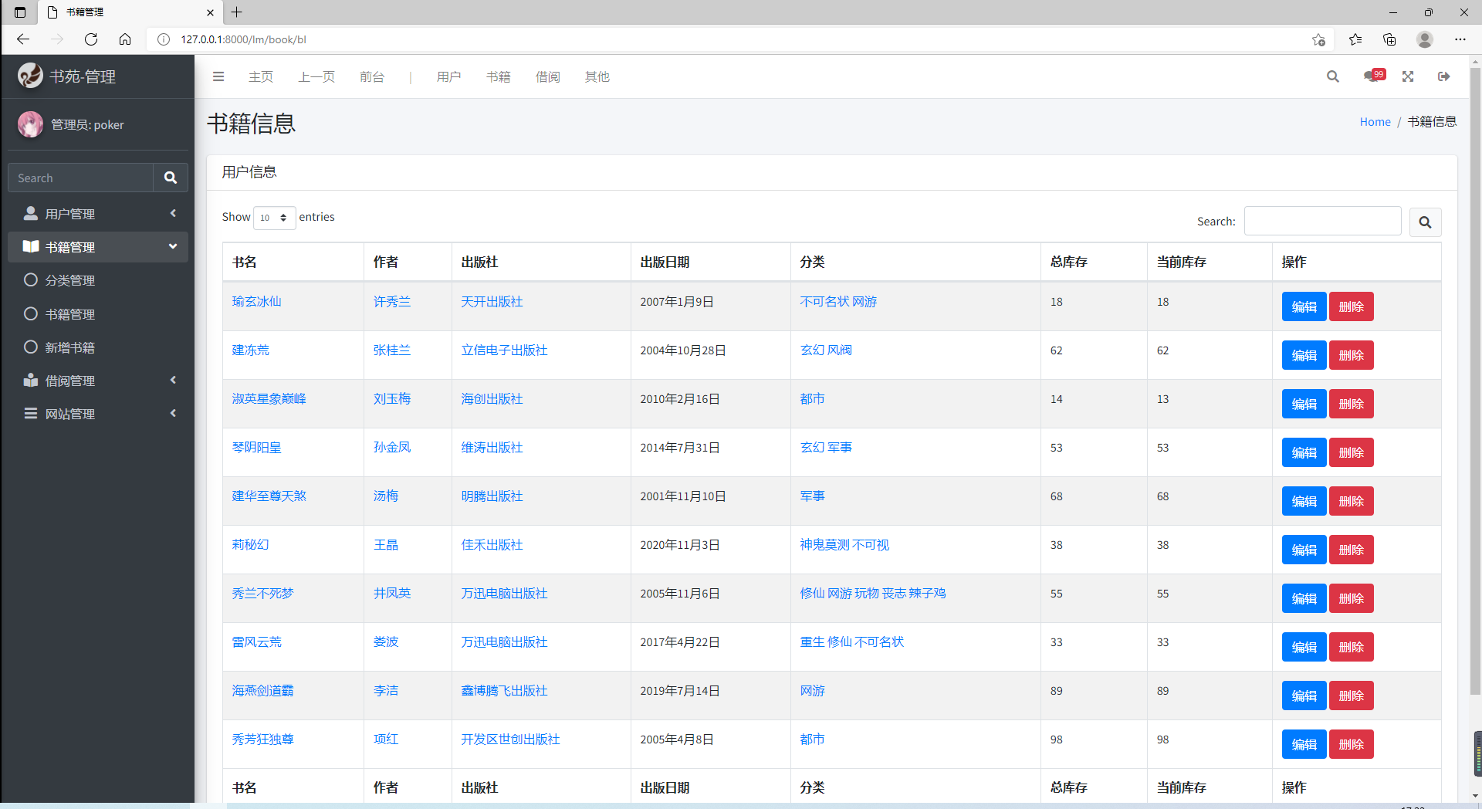Go back using the browser back arrow
Viewport: 1482px width, 809px height.
23,39
